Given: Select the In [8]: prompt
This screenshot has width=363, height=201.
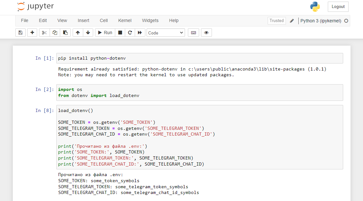Looking at the screenshot, I should (44, 110).
